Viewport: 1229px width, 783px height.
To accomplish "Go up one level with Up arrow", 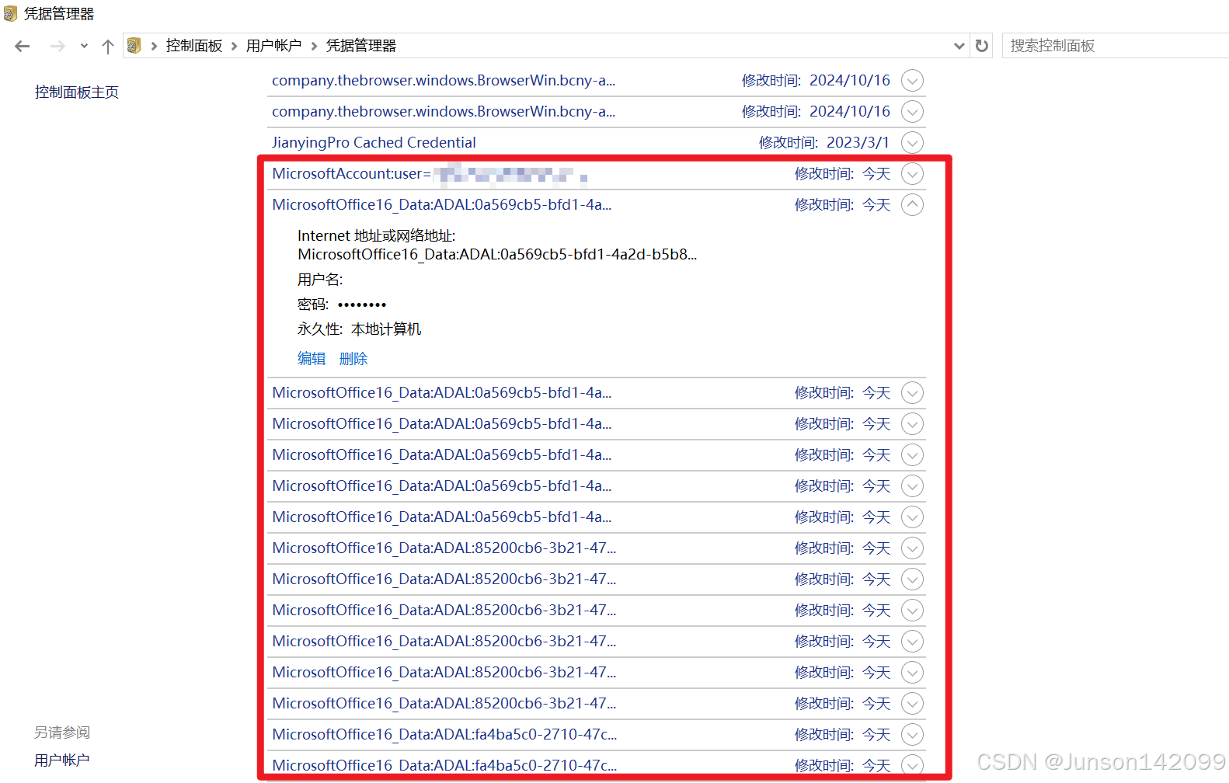I will [x=108, y=46].
